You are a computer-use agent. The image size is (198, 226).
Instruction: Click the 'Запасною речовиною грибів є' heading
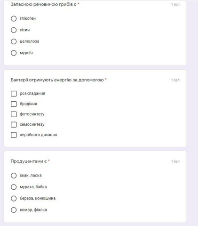click(x=43, y=4)
